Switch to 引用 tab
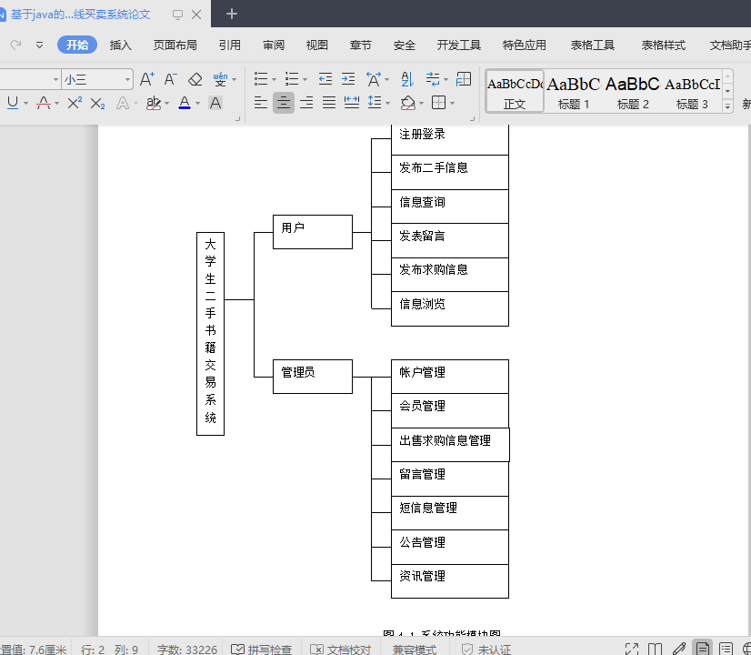 [x=230, y=45]
